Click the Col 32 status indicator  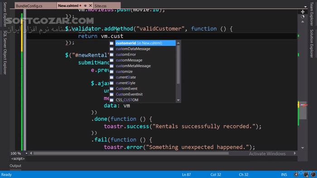click(x=216, y=174)
